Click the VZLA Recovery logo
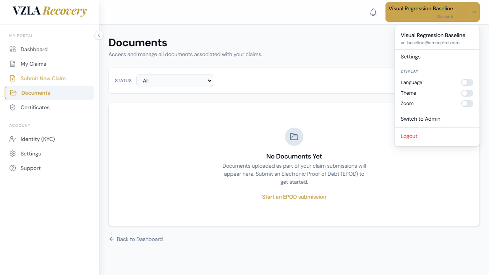This screenshot has height=275, width=489. click(50, 11)
